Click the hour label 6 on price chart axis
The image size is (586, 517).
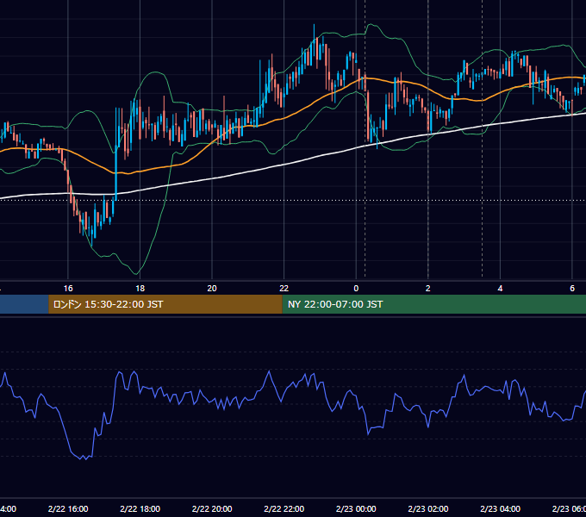(x=572, y=289)
